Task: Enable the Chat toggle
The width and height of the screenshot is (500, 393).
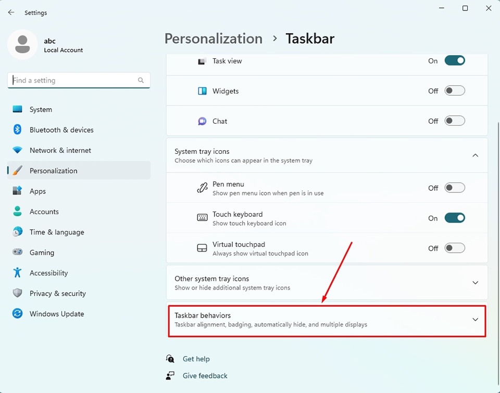Action: [455, 121]
